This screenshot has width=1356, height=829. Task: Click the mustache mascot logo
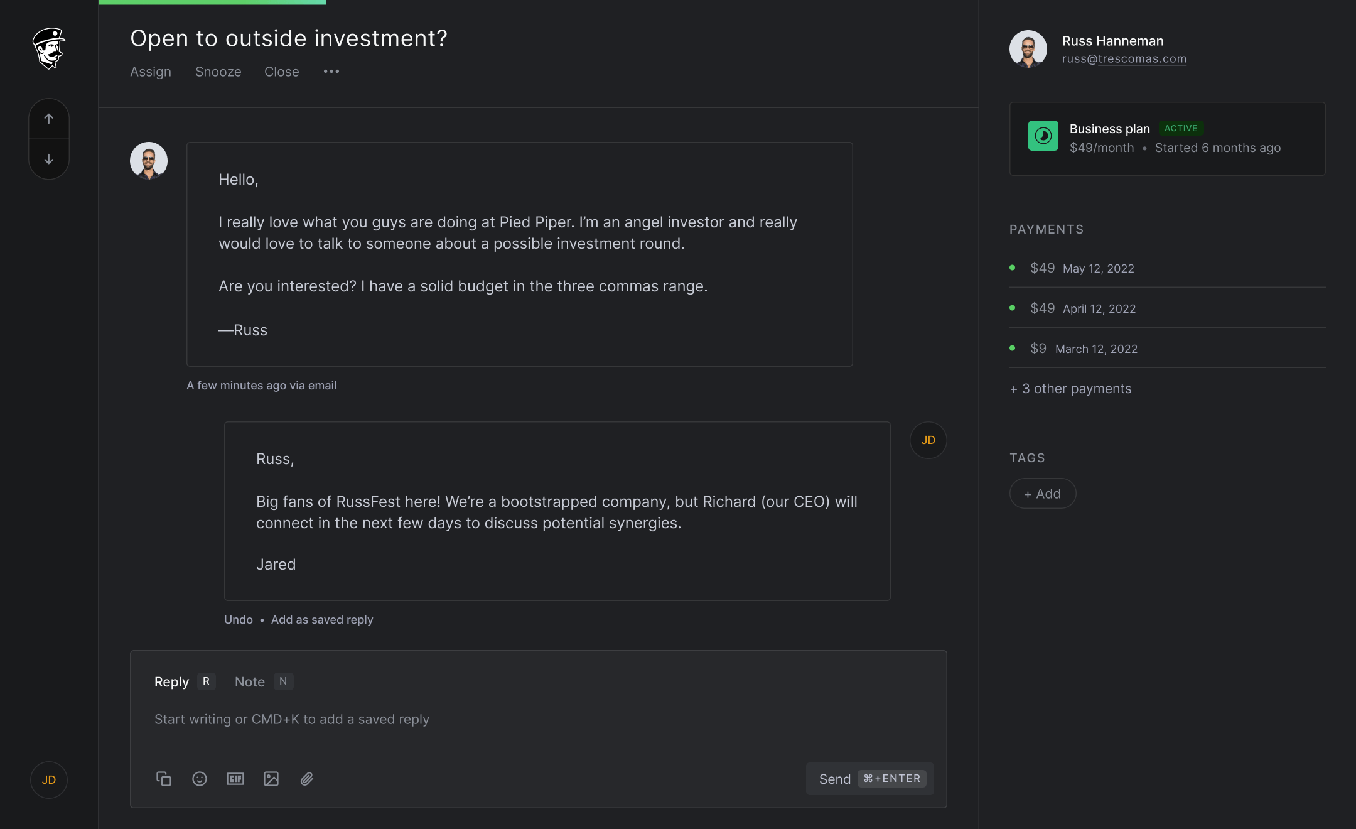(x=49, y=48)
